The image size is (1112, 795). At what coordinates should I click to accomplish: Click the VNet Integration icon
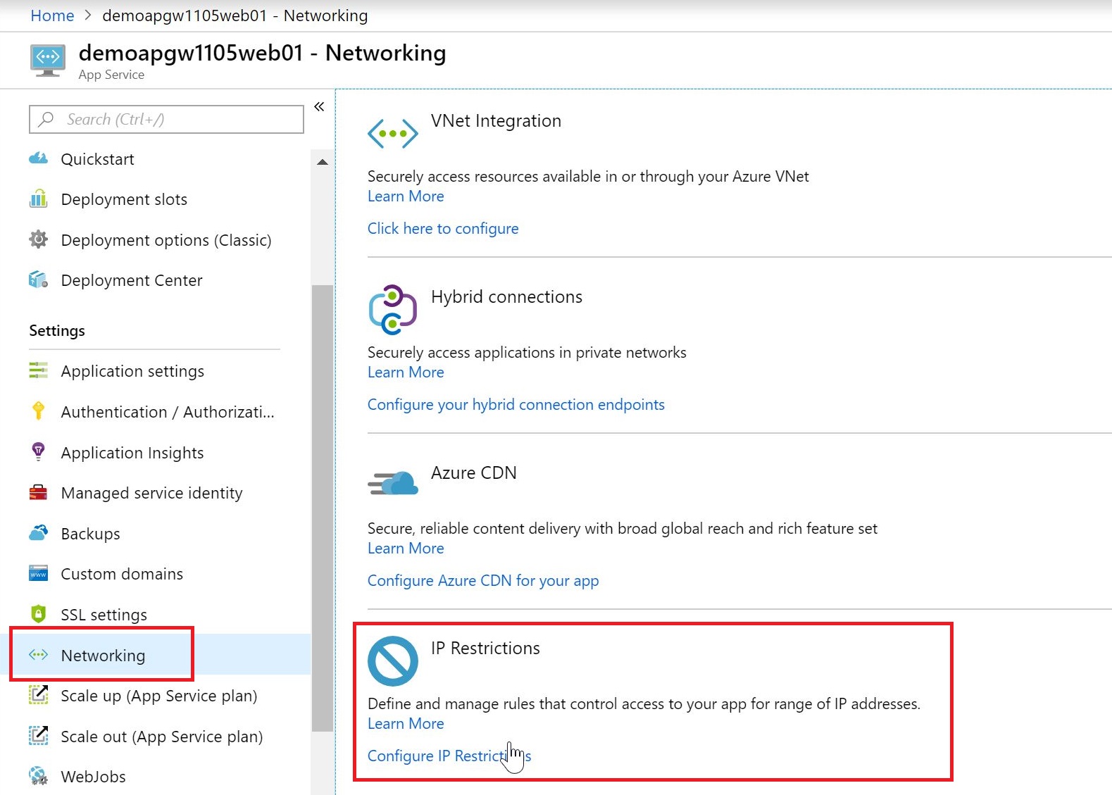(393, 133)
